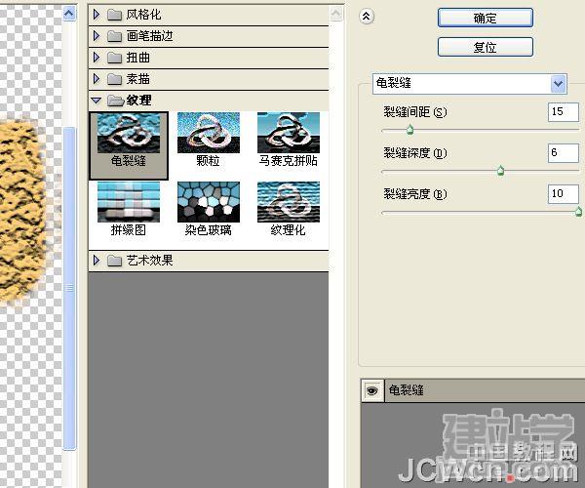The image size is (585, 488).
Task: Click the 裂缝深度 slider handle
Action: point(500,171)
